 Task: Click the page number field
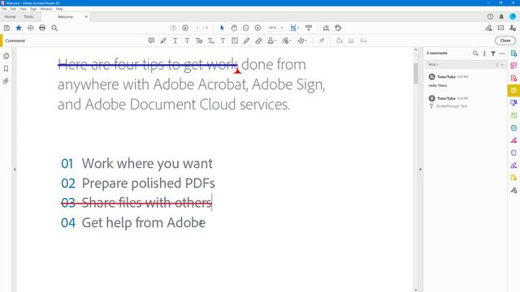pos(198,28)
